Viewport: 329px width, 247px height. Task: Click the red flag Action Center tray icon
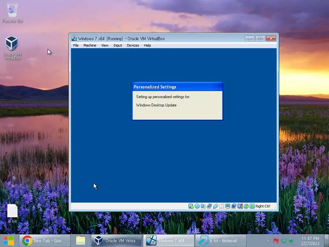point(276,241)
